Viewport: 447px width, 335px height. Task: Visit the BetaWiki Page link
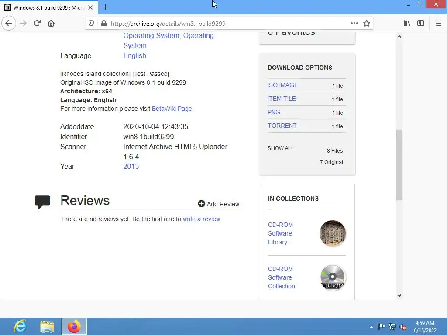click(x=172, y=109)
